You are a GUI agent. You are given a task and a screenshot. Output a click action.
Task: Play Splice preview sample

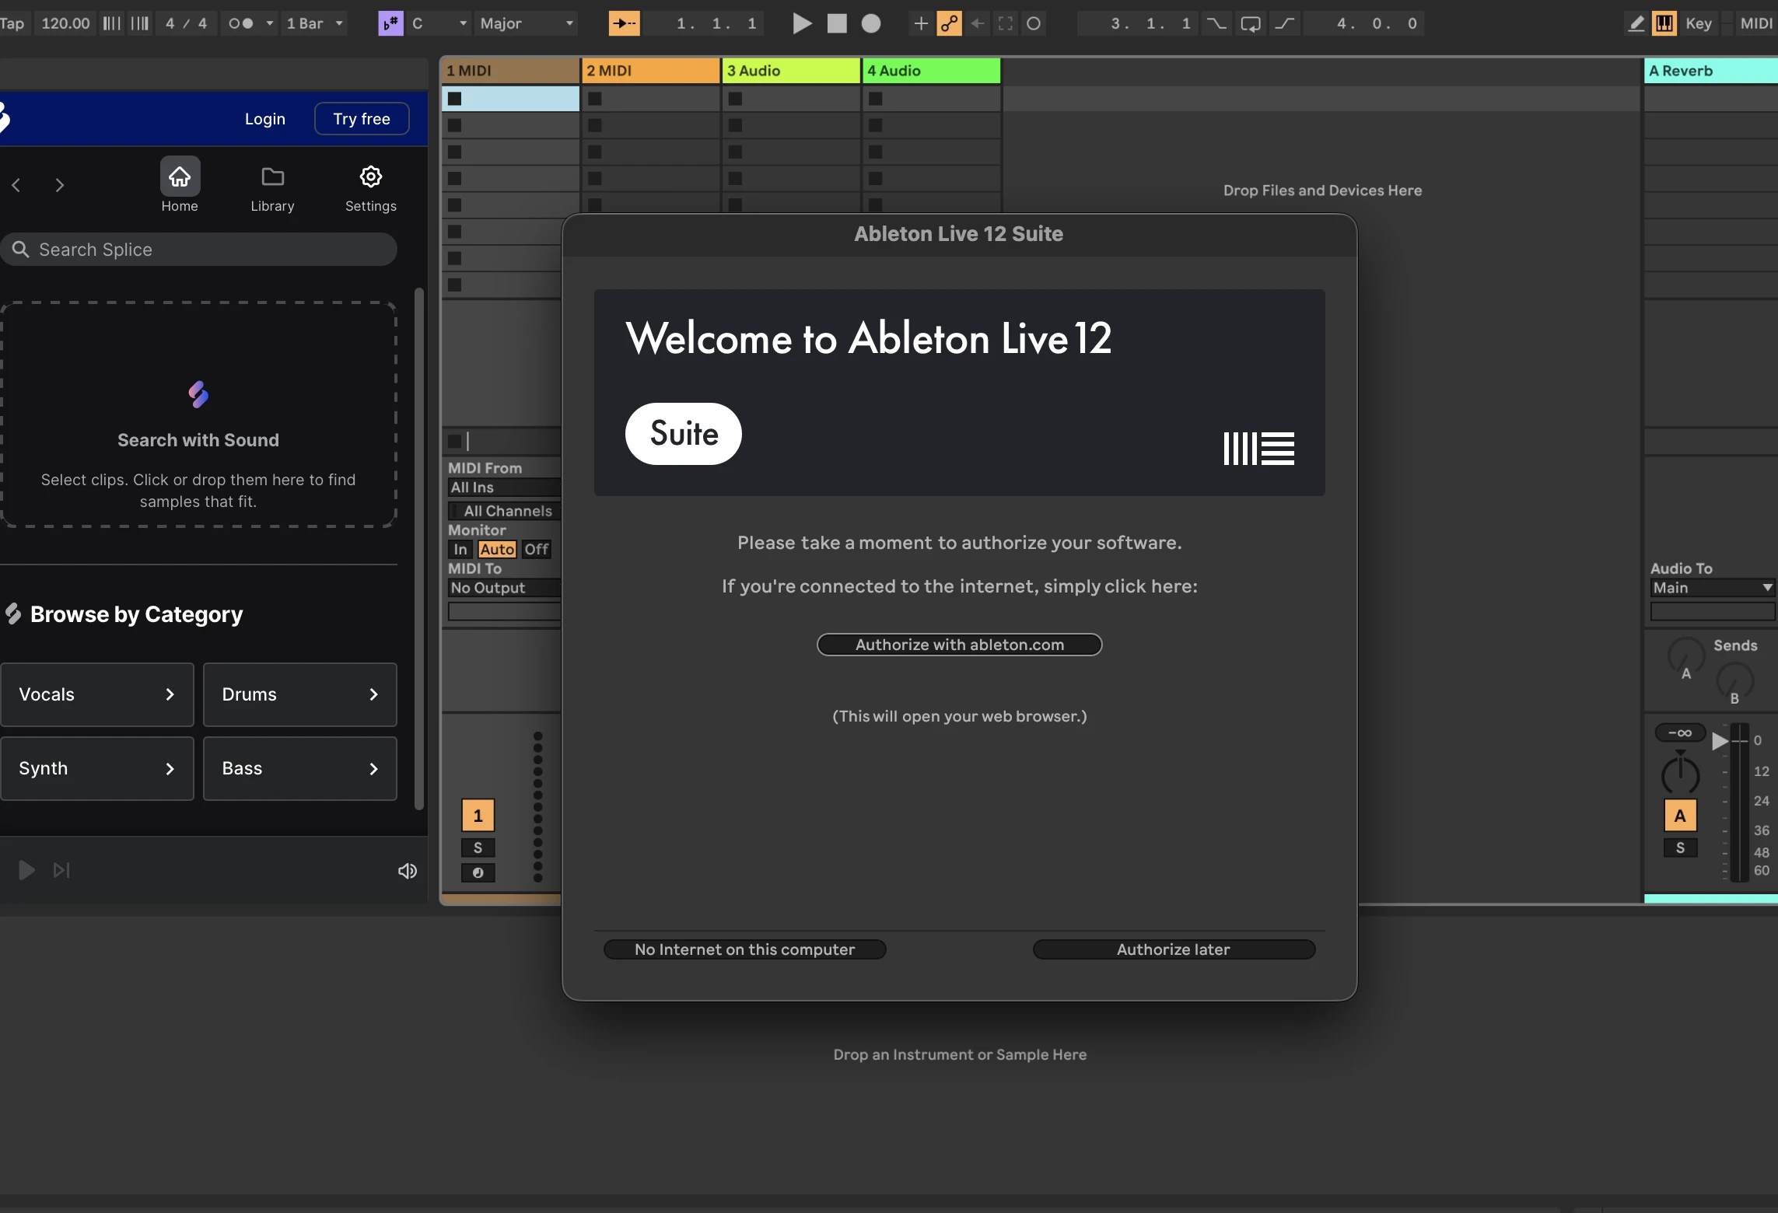click(26, 870)
